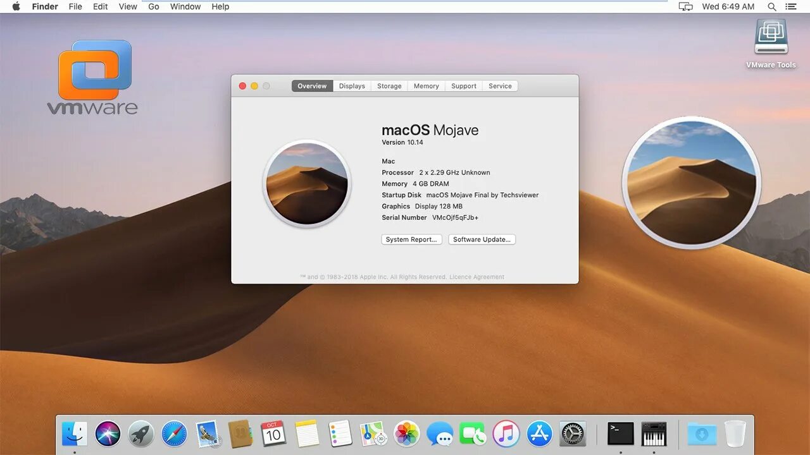Click Graphics value Display 128 MB
Image resolution: width=810 pixels, height=455 pixels.
tap(439, 207)
